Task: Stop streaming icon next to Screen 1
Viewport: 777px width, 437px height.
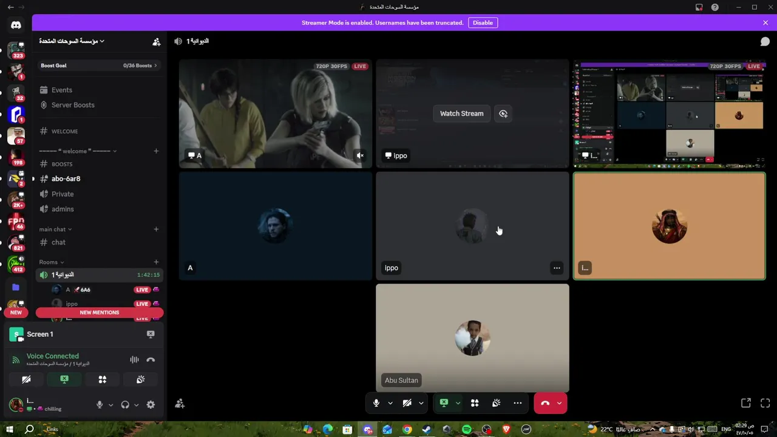Action: 151,334
